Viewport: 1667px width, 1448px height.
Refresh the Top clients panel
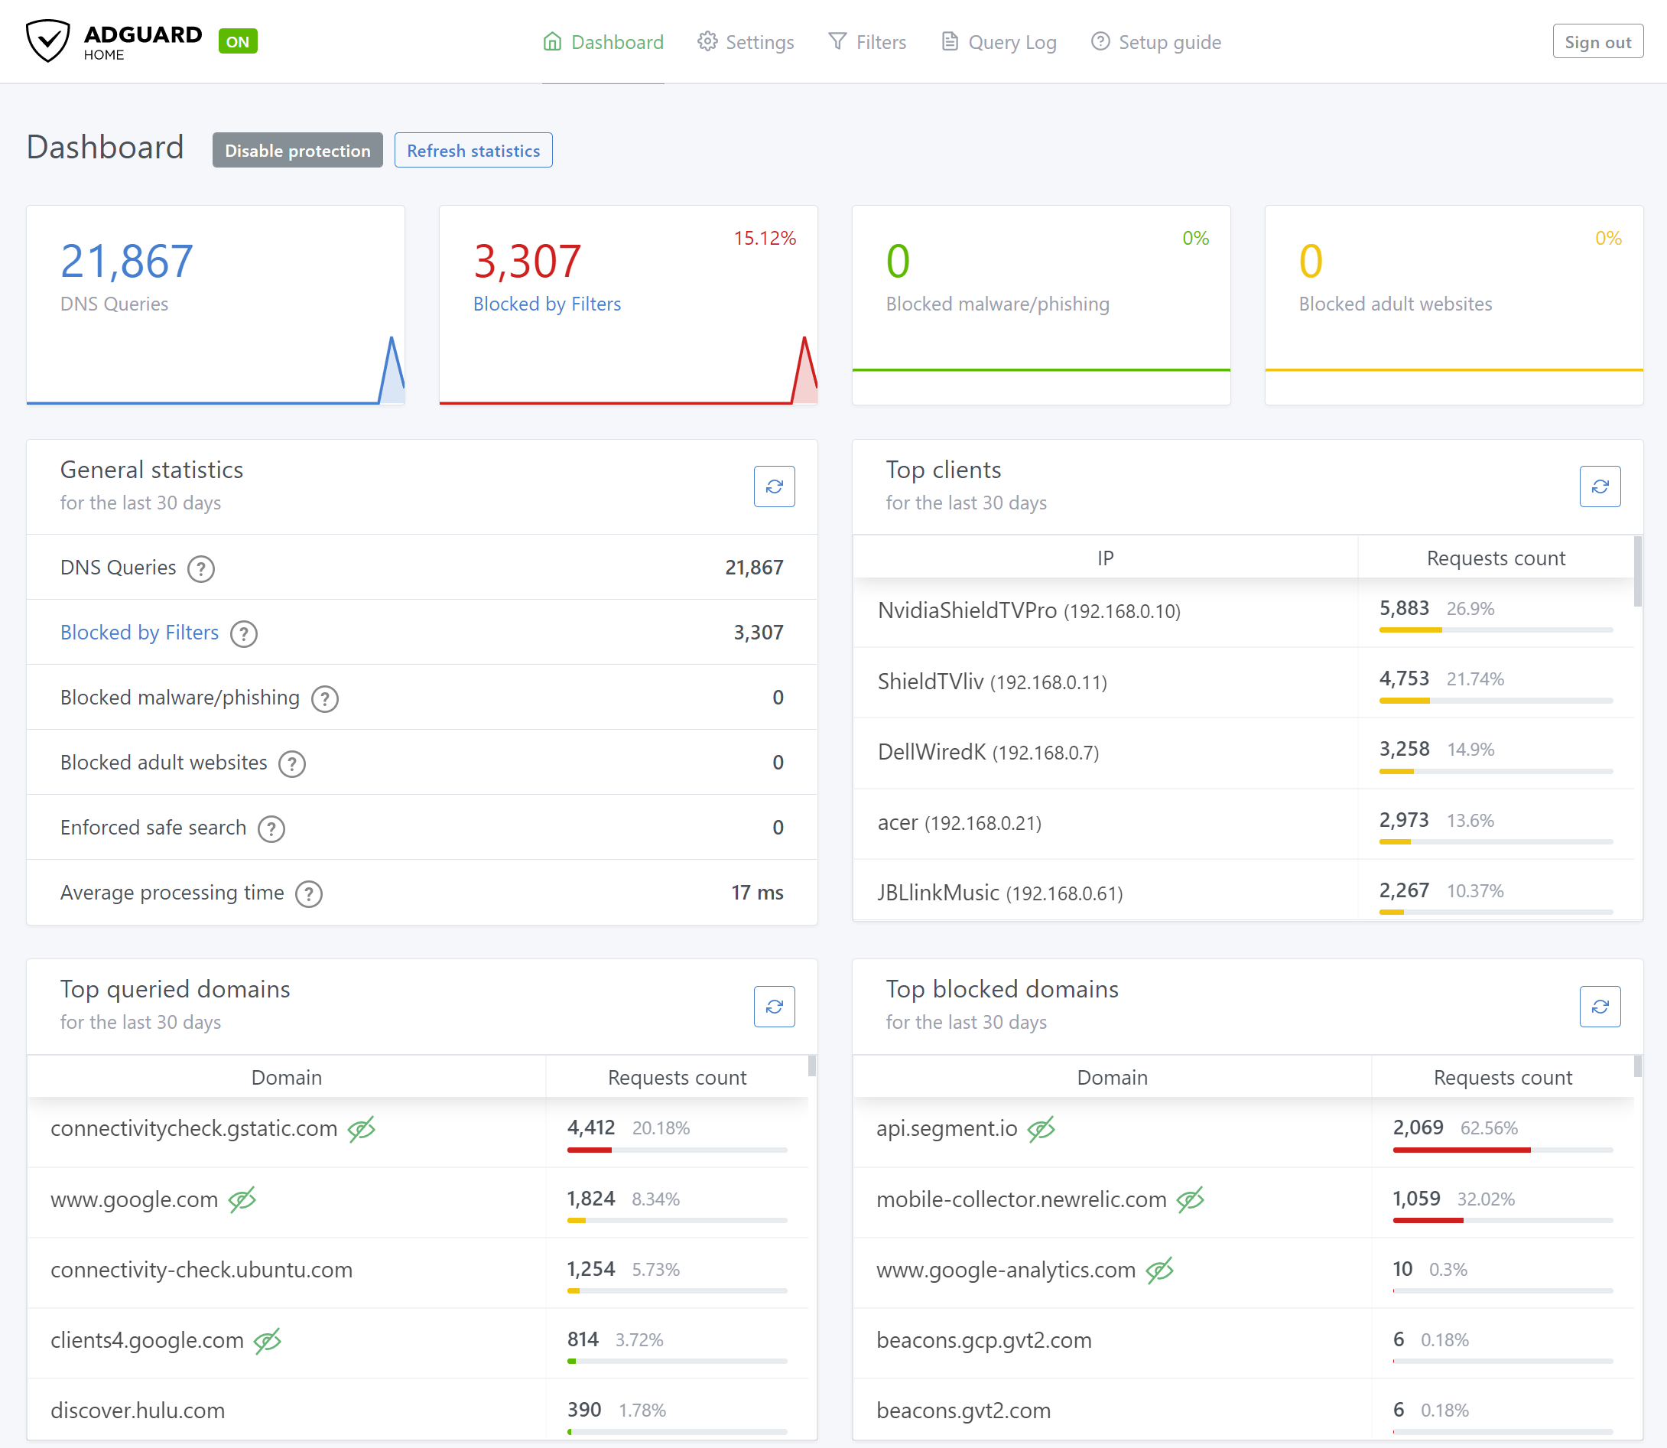[x=1599, y=486]
